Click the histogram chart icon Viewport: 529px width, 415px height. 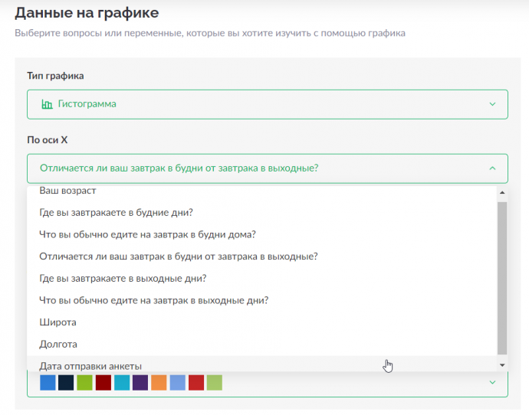pos(47,104)
